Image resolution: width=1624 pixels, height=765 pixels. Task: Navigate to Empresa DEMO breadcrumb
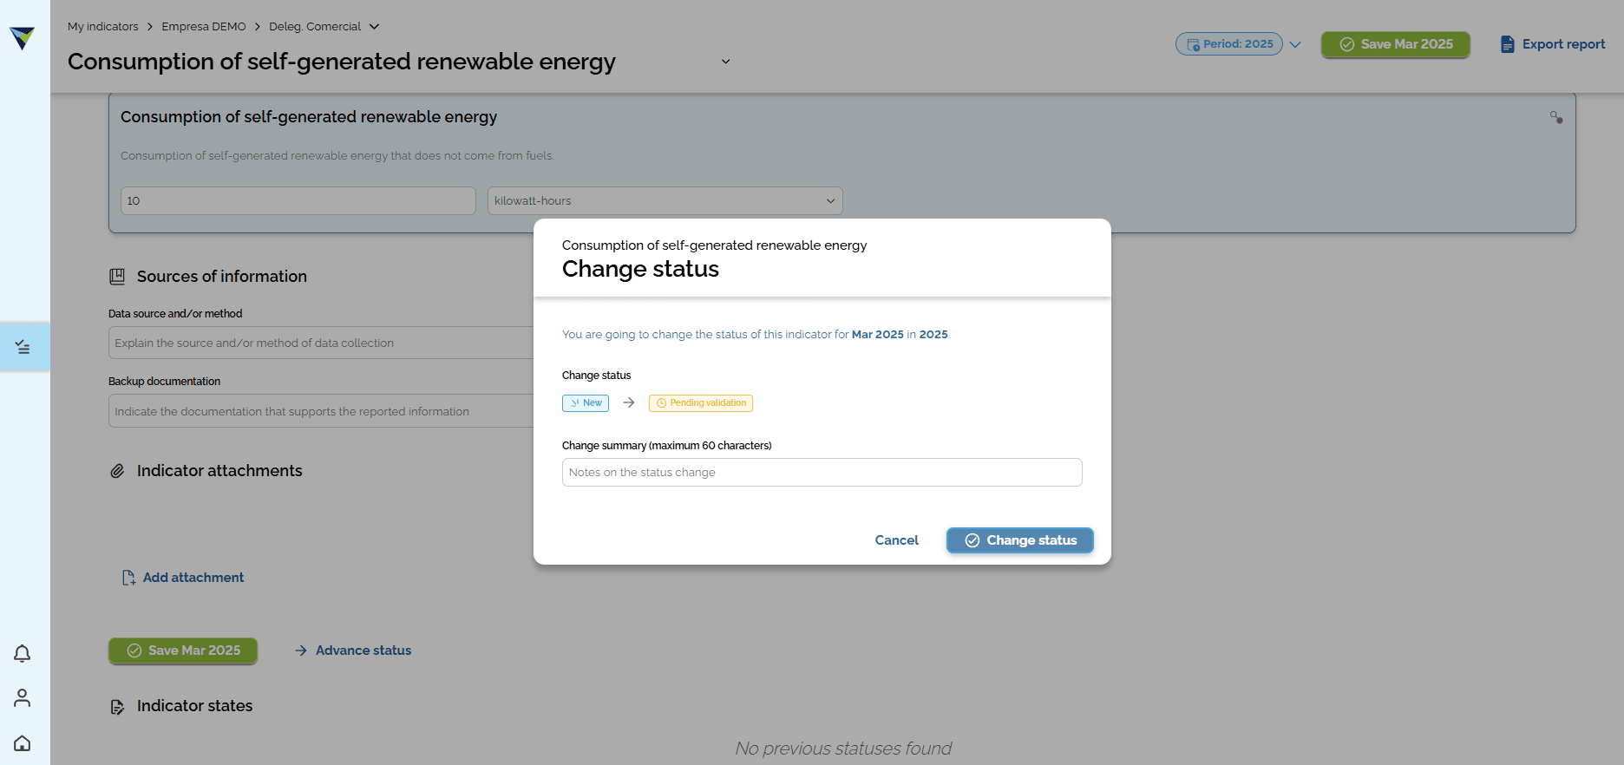point(204,27)
